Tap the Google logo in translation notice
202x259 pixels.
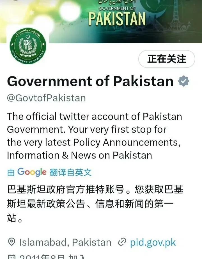point(32,172)
